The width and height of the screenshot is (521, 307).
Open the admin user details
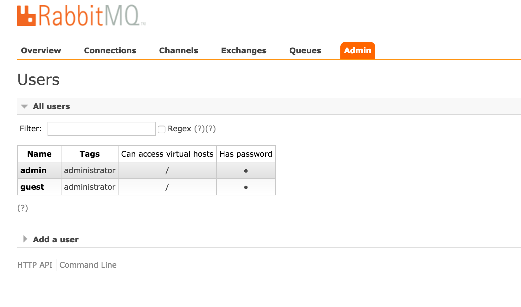pos(33,170)
